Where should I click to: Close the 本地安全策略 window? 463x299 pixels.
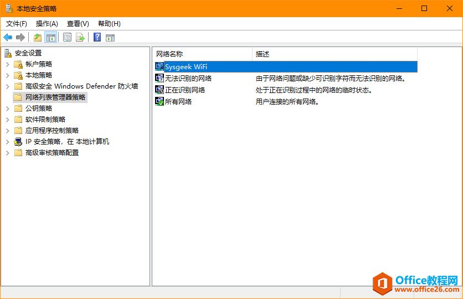(x=449, y=8)
